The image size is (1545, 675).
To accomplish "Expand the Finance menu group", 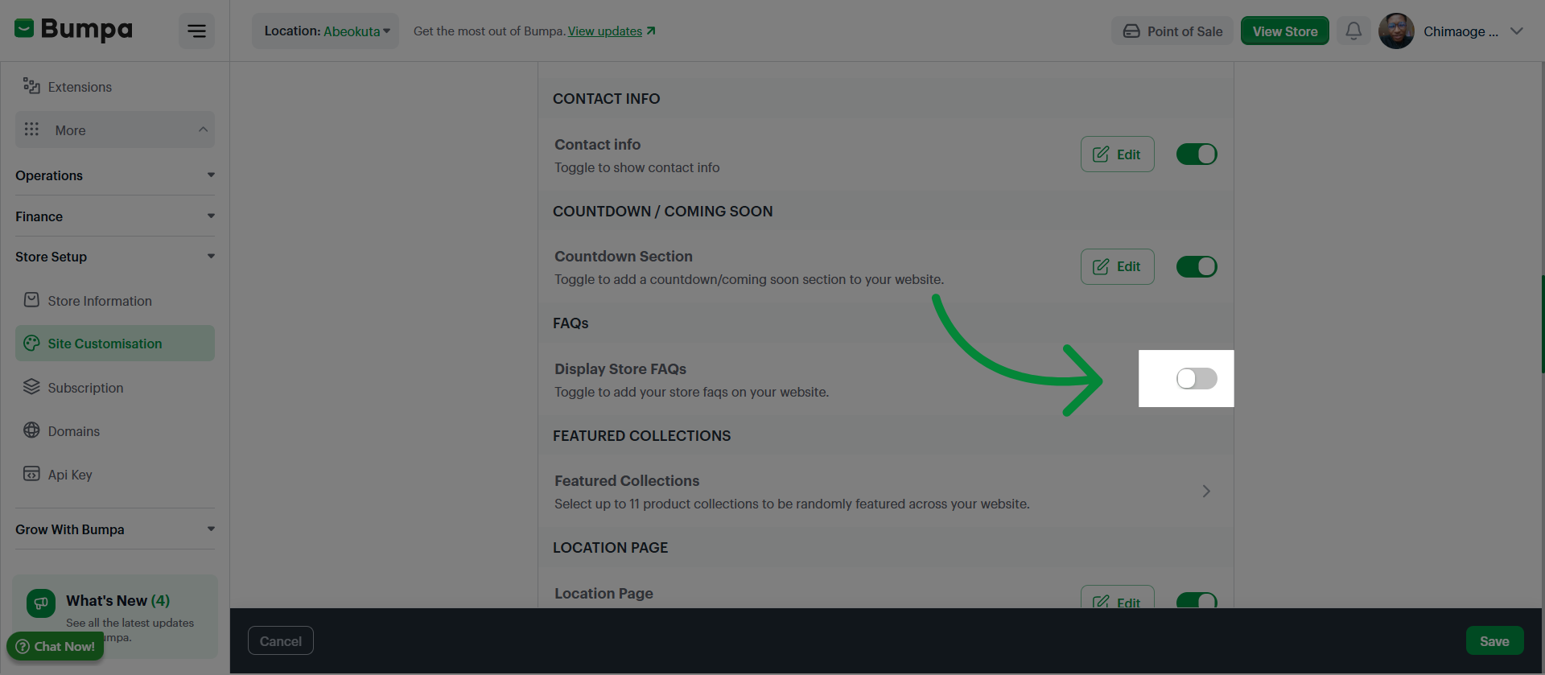I will click(115, 216).
